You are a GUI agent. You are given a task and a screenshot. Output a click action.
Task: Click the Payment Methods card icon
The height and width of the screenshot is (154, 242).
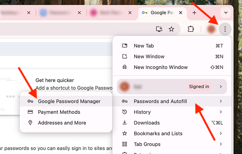point(30,112)
